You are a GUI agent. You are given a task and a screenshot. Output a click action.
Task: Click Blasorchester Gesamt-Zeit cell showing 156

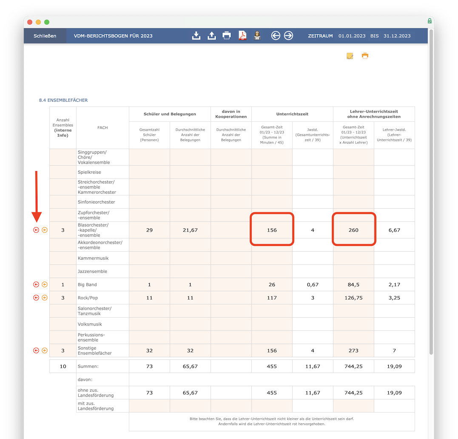coord(272,230)
